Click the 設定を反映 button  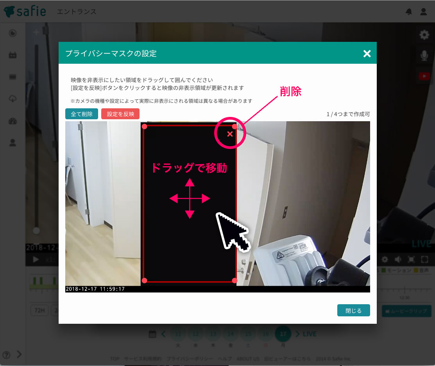(120, 114)
